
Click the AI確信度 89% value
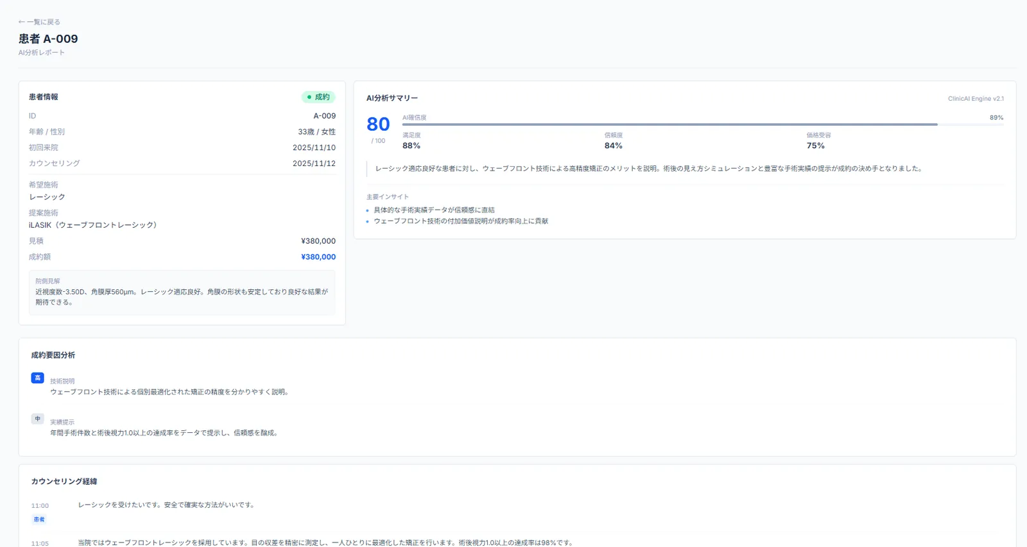click(996, 117)
